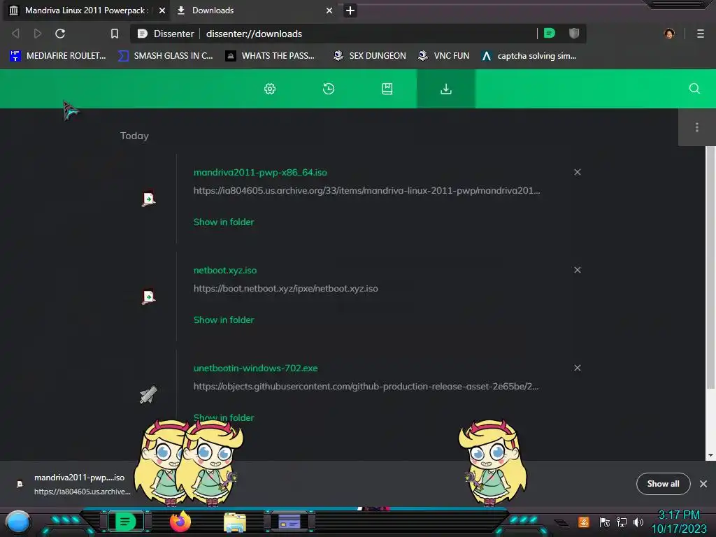Toggle the Shields icon in address bar

(574, 33)
